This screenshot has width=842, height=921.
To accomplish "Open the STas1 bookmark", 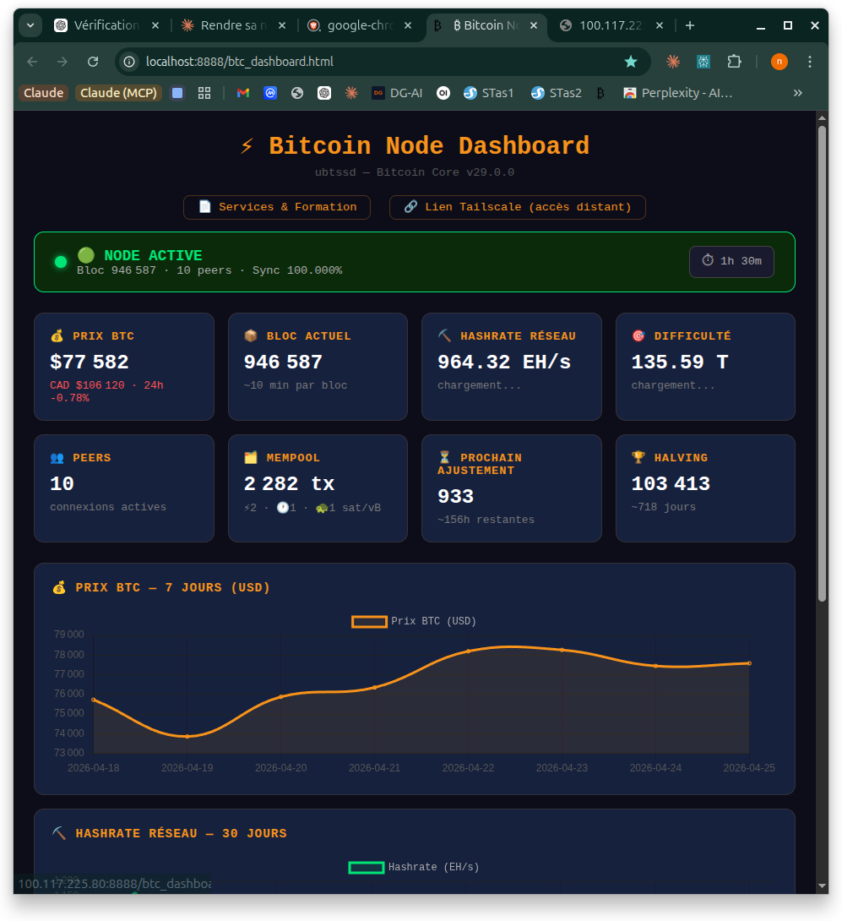I will click(488, 93).
